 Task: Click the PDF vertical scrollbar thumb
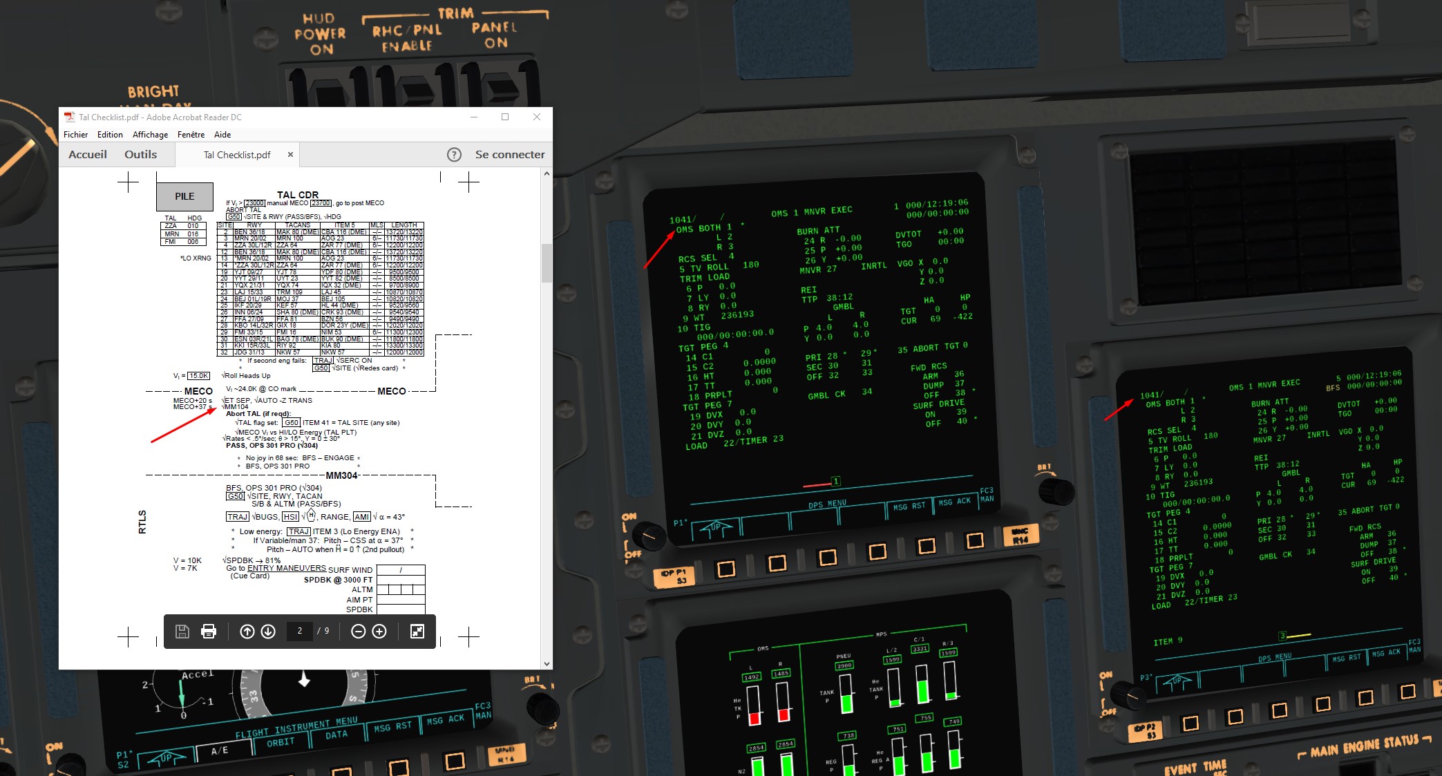(x=547, y=263)
